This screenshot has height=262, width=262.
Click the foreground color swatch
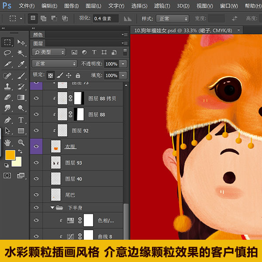coord(10,155)
